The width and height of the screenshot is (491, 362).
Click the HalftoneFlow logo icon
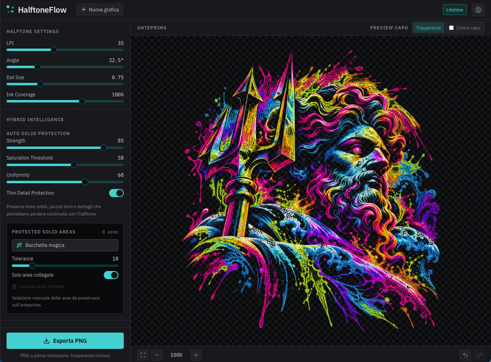[x=10, y=9]
